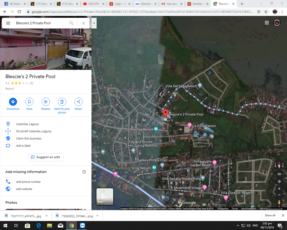The width and height of the screenshot is (287, 230).
Task: Switch to the YouTube FRP tab
Action: tap(94, 4)
